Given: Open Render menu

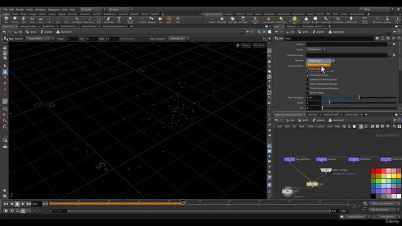Looking at the screenshot, I should [20, 9].
